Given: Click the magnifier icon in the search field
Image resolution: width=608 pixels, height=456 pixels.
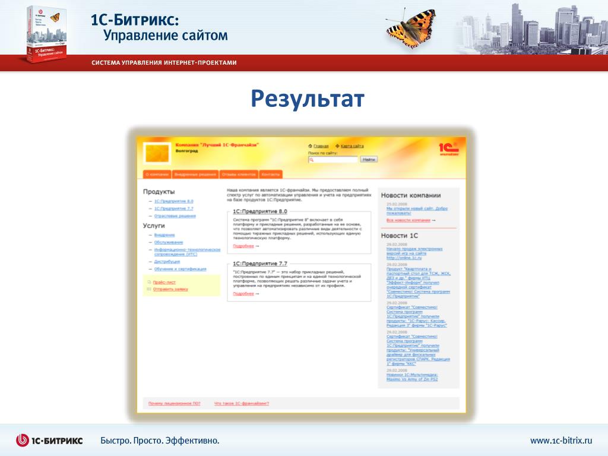Looking at the screenshot, I should [311, 160].
